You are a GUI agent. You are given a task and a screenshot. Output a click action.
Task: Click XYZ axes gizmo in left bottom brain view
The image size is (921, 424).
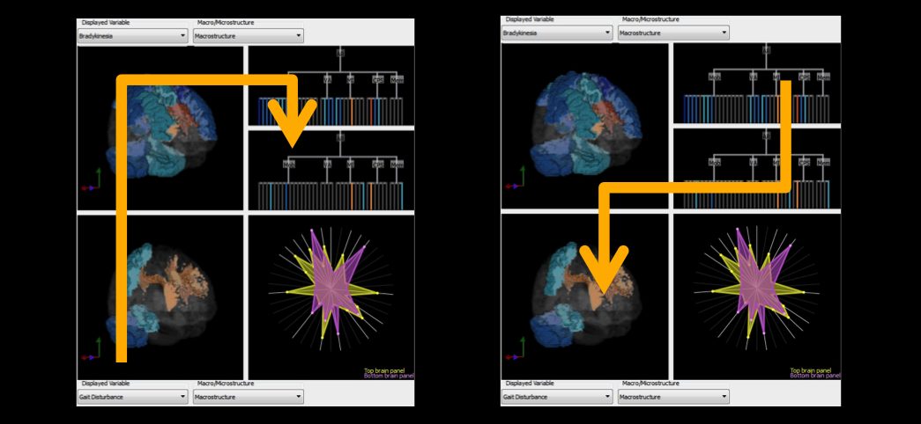pos(91,350)
